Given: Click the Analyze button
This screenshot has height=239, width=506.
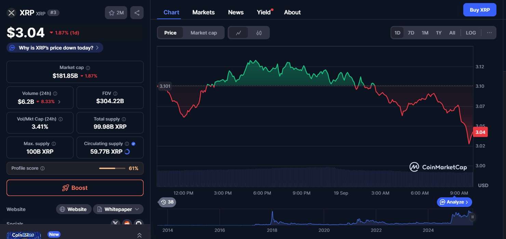Looking at the screenshot, I should point(454,202).
